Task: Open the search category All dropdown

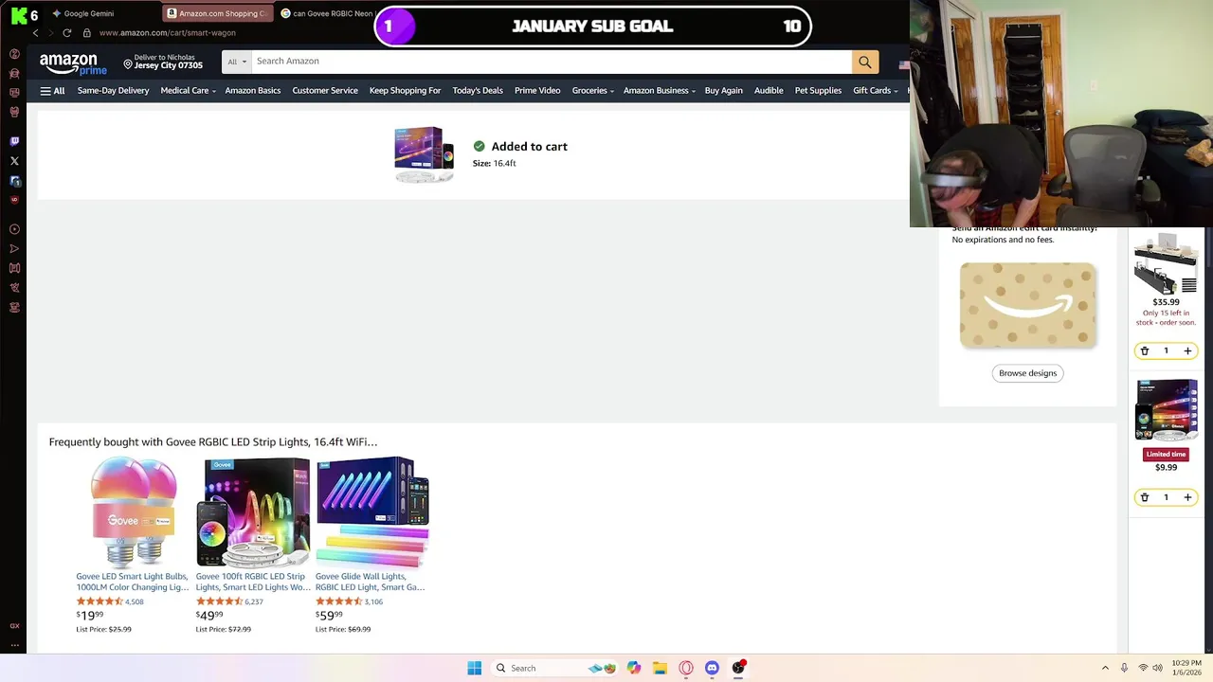Action: click(237, 62)
